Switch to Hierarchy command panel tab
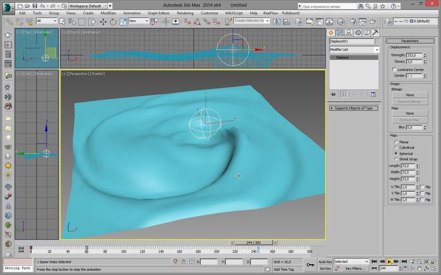The image size is (441, 275). point(349,32)
